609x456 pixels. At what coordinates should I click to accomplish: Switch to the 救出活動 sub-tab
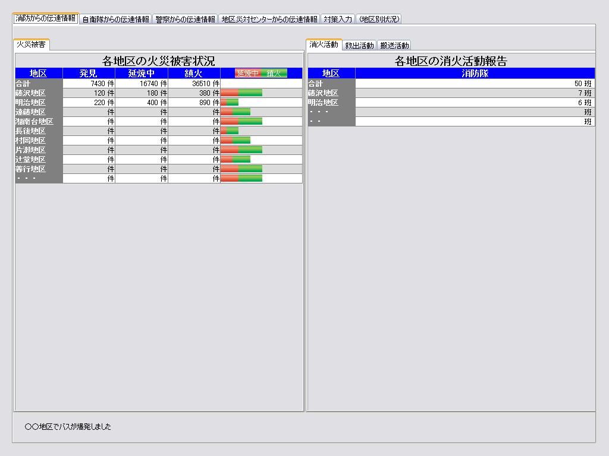tap(359, 46)
